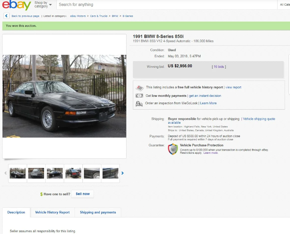Image resolution: width=290 pixels, height=234 pixels.
Task: Focus the Search for anything field
Action: point(167,5)
